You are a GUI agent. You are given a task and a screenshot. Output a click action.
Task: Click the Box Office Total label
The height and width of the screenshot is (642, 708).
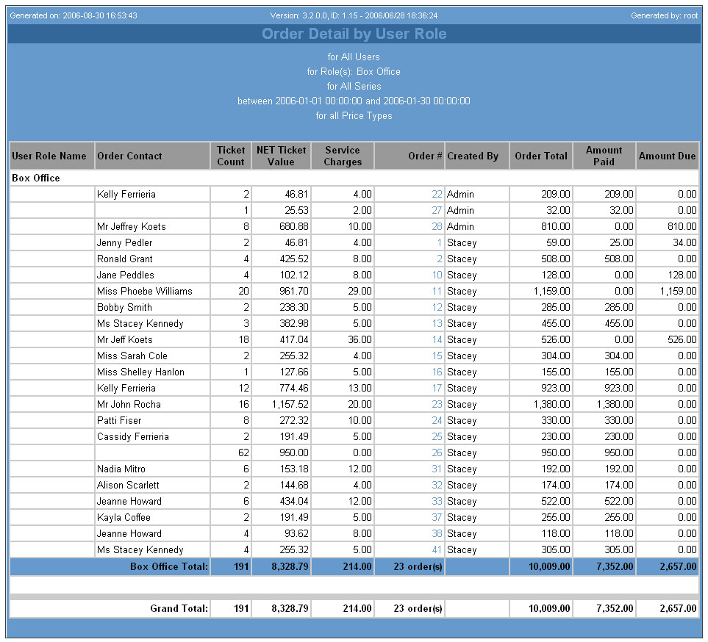point(169,567)
